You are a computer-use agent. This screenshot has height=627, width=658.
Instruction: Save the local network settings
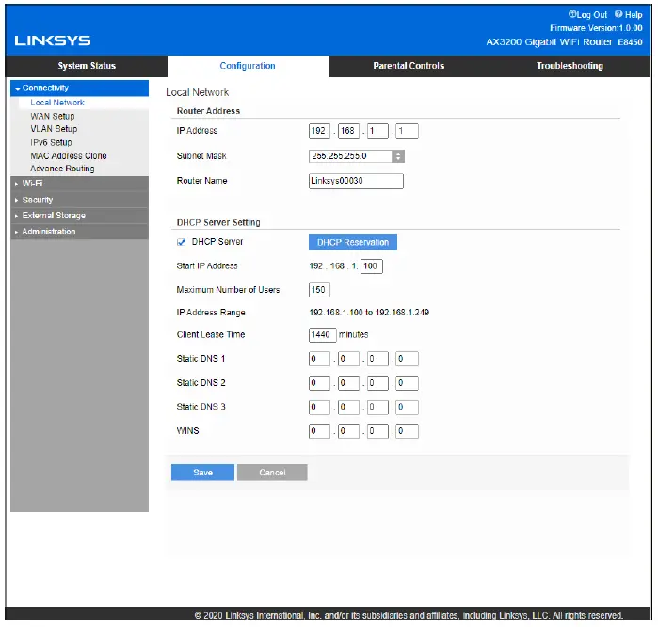click(202, 473)
